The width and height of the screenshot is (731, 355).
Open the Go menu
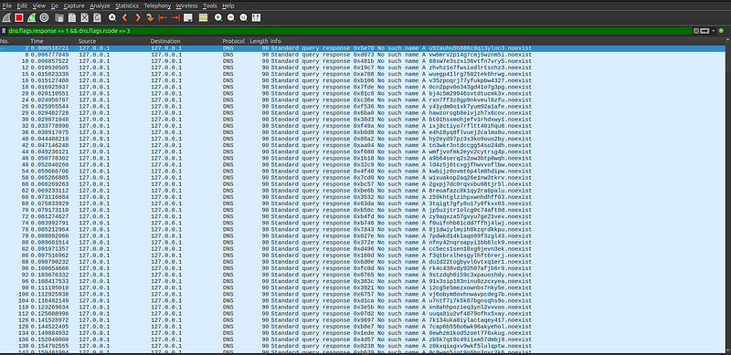pyautogui.click(x=55, y=5)
